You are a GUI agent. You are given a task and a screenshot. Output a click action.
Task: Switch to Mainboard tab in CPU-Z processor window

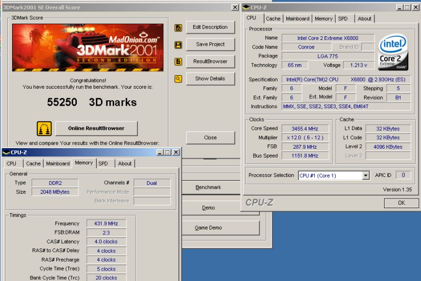[x=297, y=19]
